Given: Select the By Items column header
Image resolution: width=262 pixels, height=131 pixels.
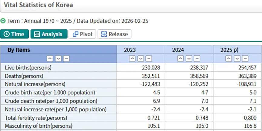Looking at the screenshot, I should coord(19,50).
